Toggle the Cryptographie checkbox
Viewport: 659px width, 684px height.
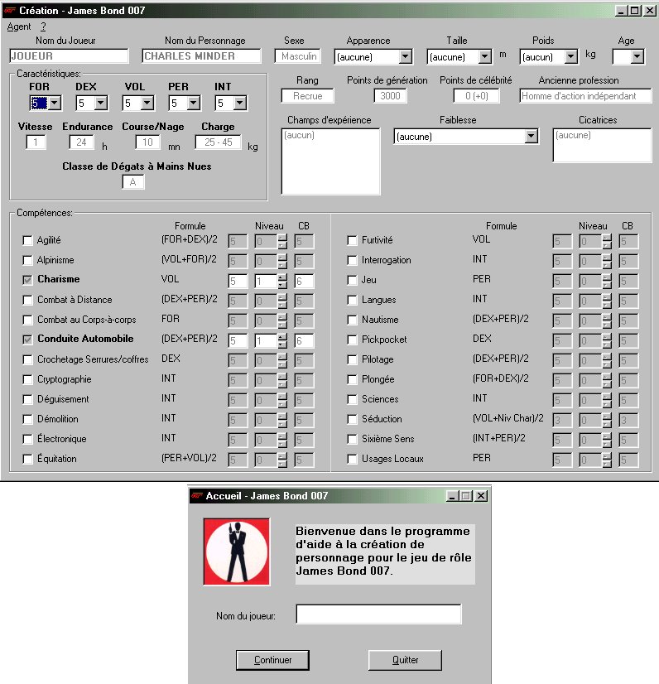coord(27,379)
